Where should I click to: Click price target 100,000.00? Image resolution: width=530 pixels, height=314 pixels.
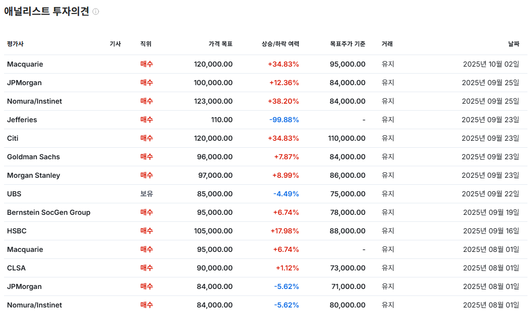213,83
